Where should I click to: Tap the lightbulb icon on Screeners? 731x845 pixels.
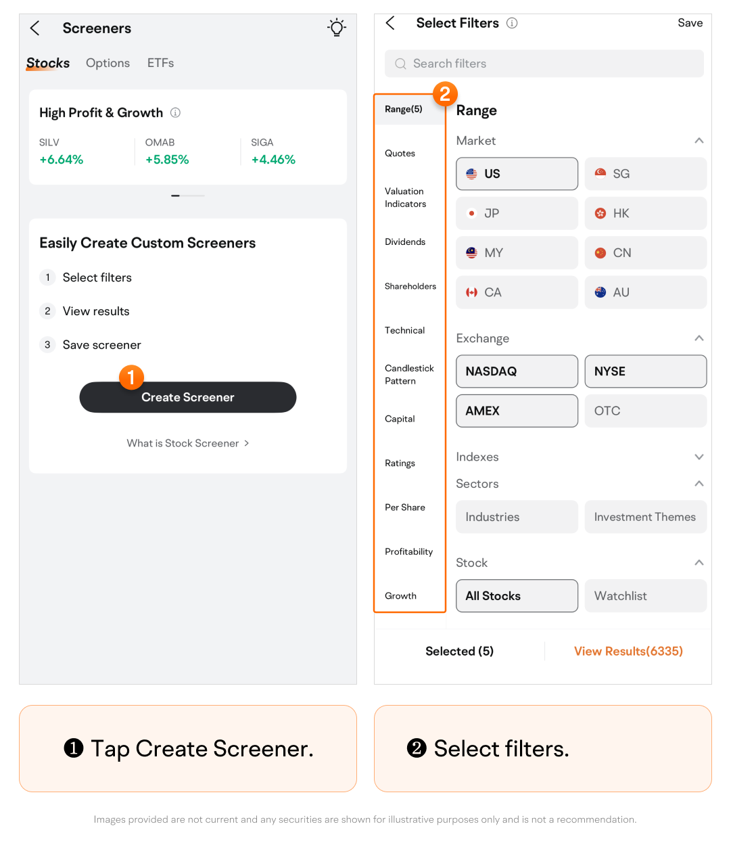point(336,28)
